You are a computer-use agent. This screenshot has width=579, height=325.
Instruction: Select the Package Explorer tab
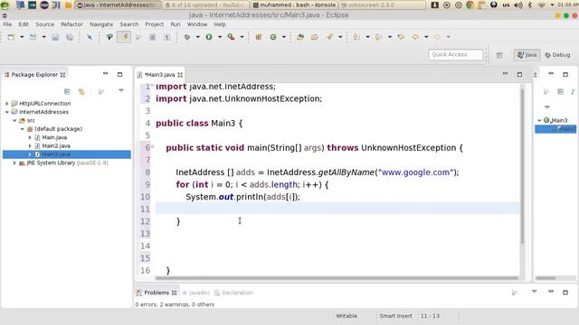coord(34,74)
